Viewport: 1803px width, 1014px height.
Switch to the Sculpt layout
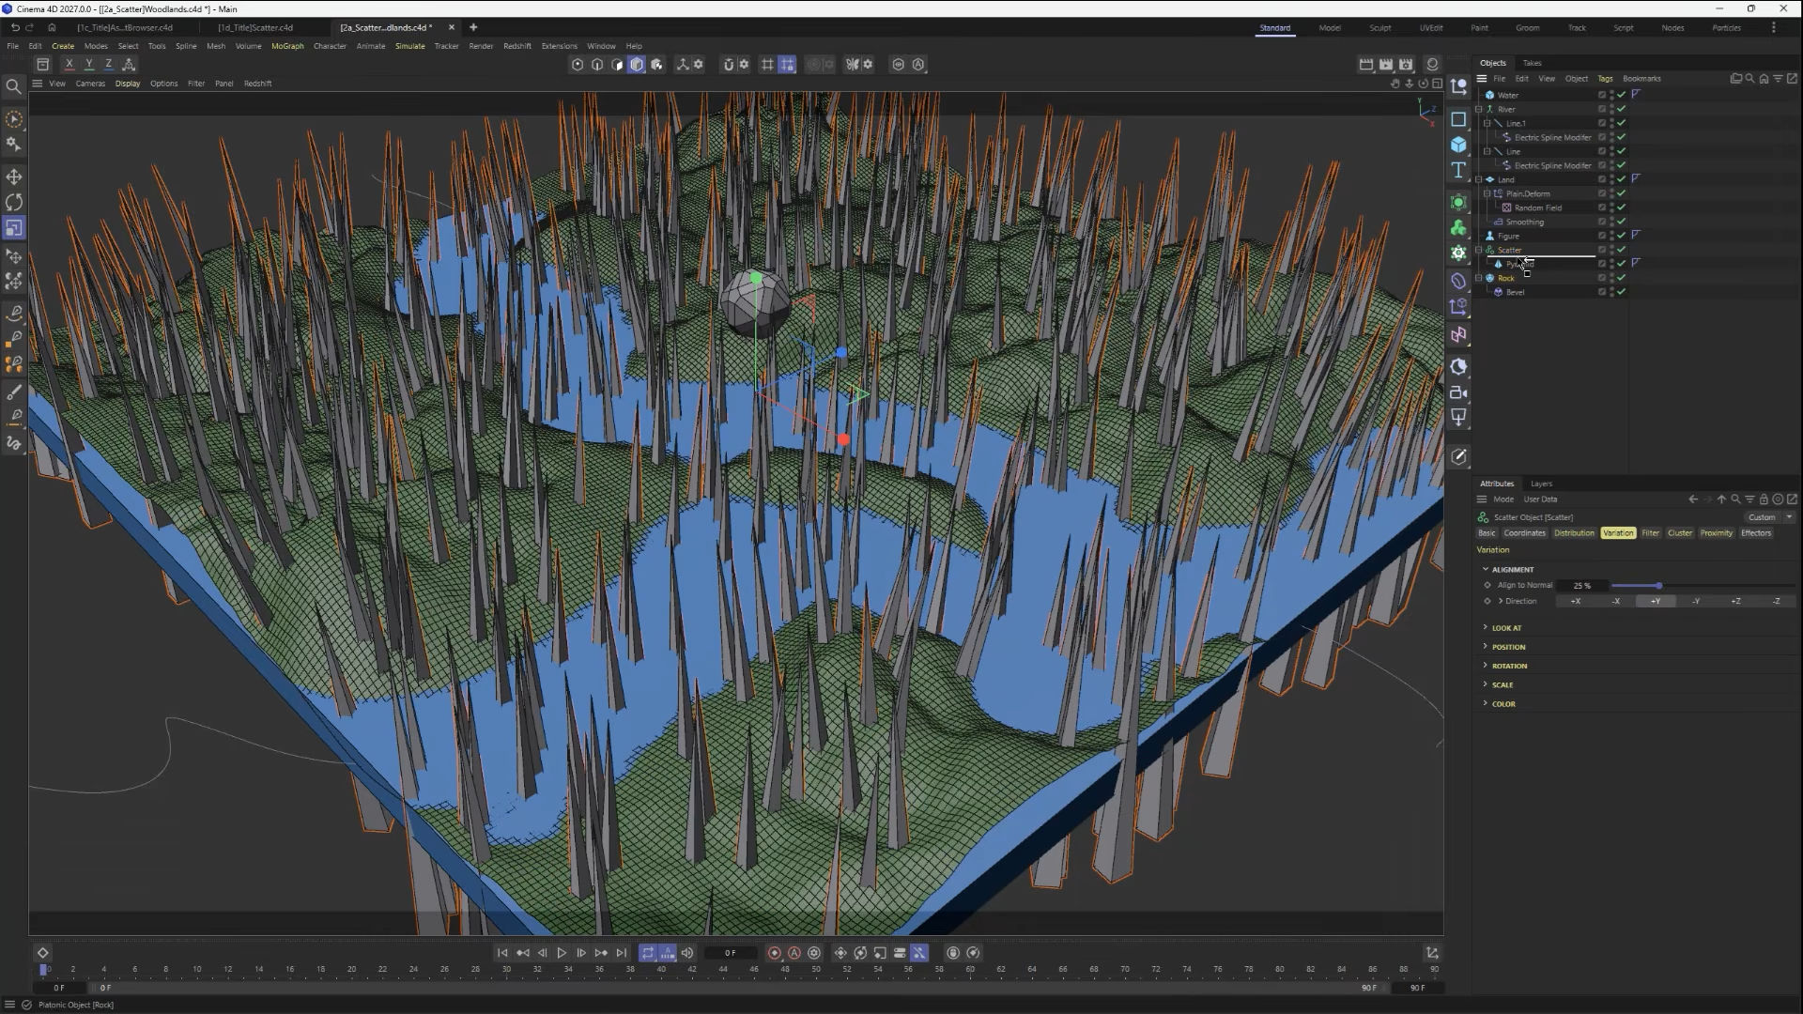click(x=1379, y=28)
